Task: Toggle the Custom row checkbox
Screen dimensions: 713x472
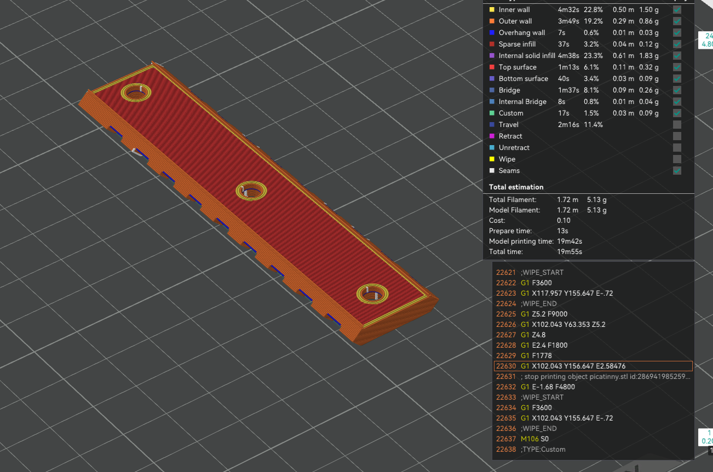Action: [x=677, y=113]
